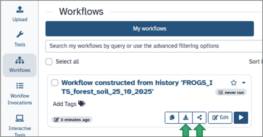This screenshot has height=137, width=263.
Task: Open Workflow Invocations list icon
Action: point(20,86)
